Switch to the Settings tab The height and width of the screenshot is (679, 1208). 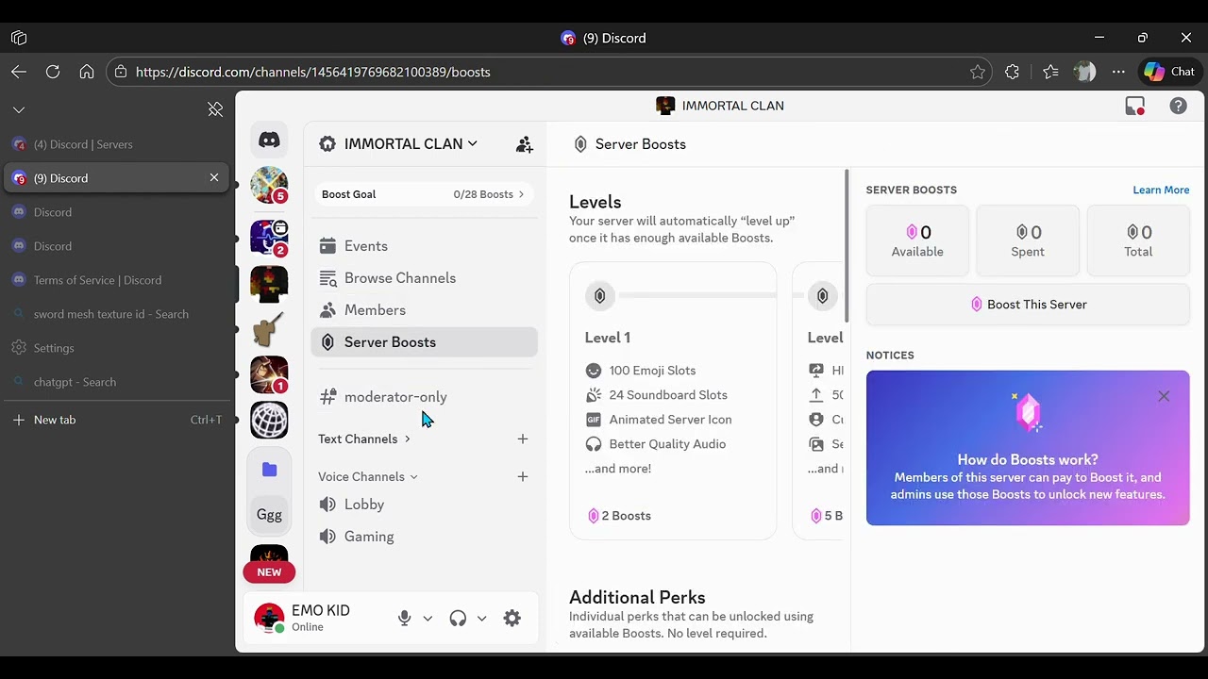[115, 348]
